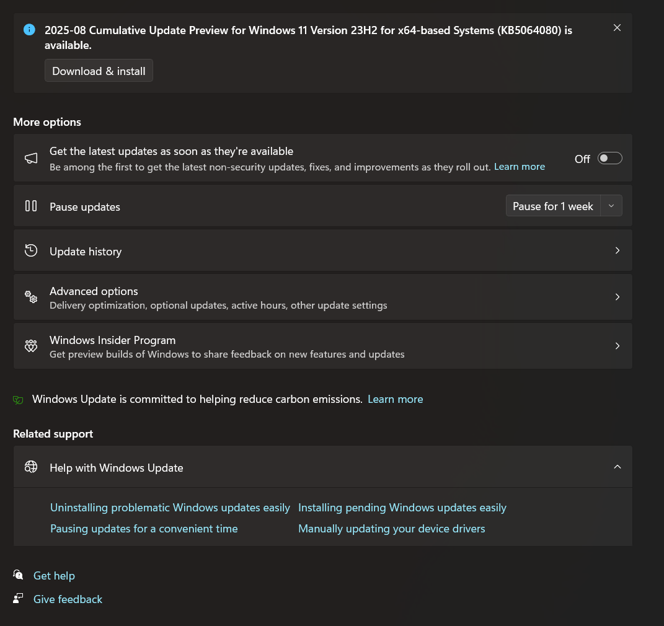Toggle 'Get the latest updates' switch
Viewport: 664px width, 626px height.
pyautogui.click(x=609, y=158)
